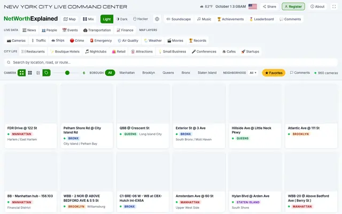Click the Favorites button
Image resolution: width=342 pixels, height=214 pixels.
[x=274, y=73]
